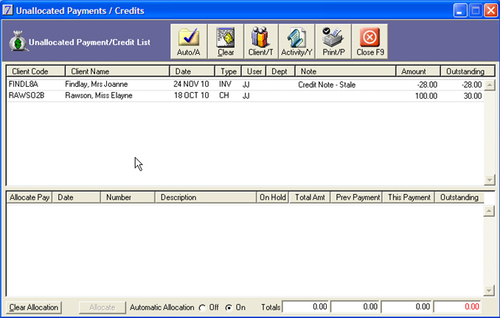
Task: Click the Prev Payment column header
Action: point(357,197)
